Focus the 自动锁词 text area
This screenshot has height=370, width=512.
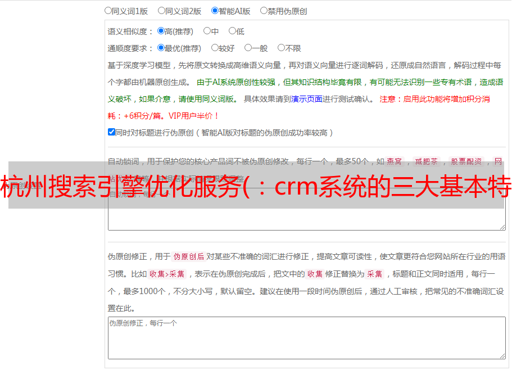coord(307,209)
